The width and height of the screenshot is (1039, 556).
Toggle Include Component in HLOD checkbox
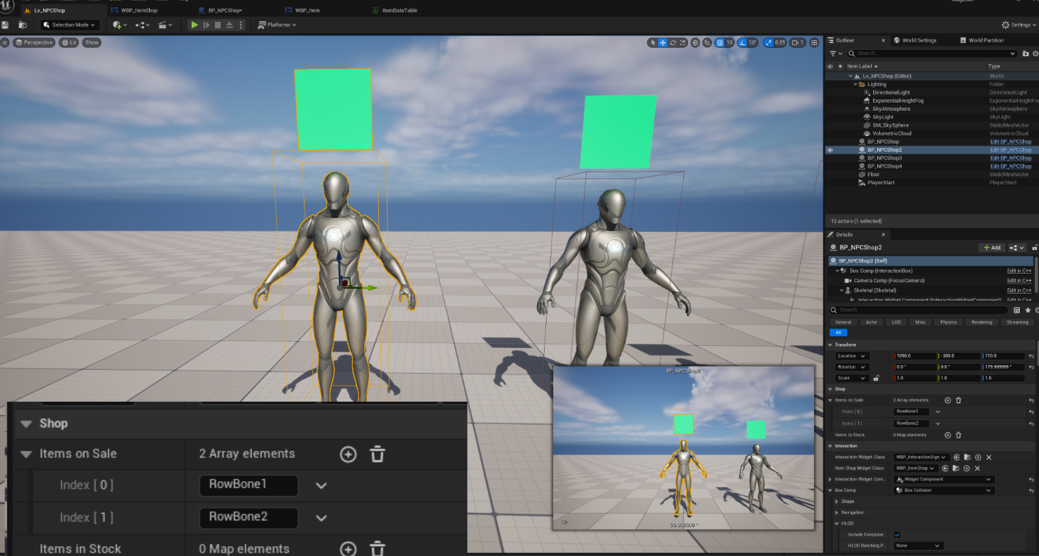tap(897, 535)
